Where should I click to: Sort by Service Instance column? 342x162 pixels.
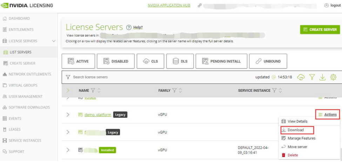(280, 90)
